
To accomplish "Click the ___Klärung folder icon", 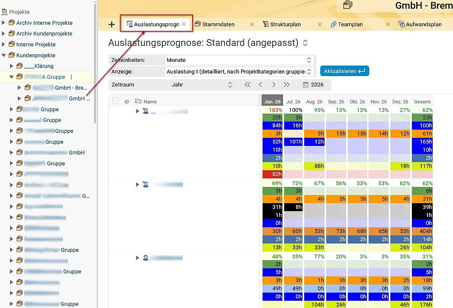I will [20, 66].
